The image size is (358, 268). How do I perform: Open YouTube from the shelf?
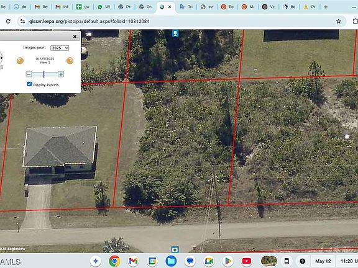tap(246, 261)
